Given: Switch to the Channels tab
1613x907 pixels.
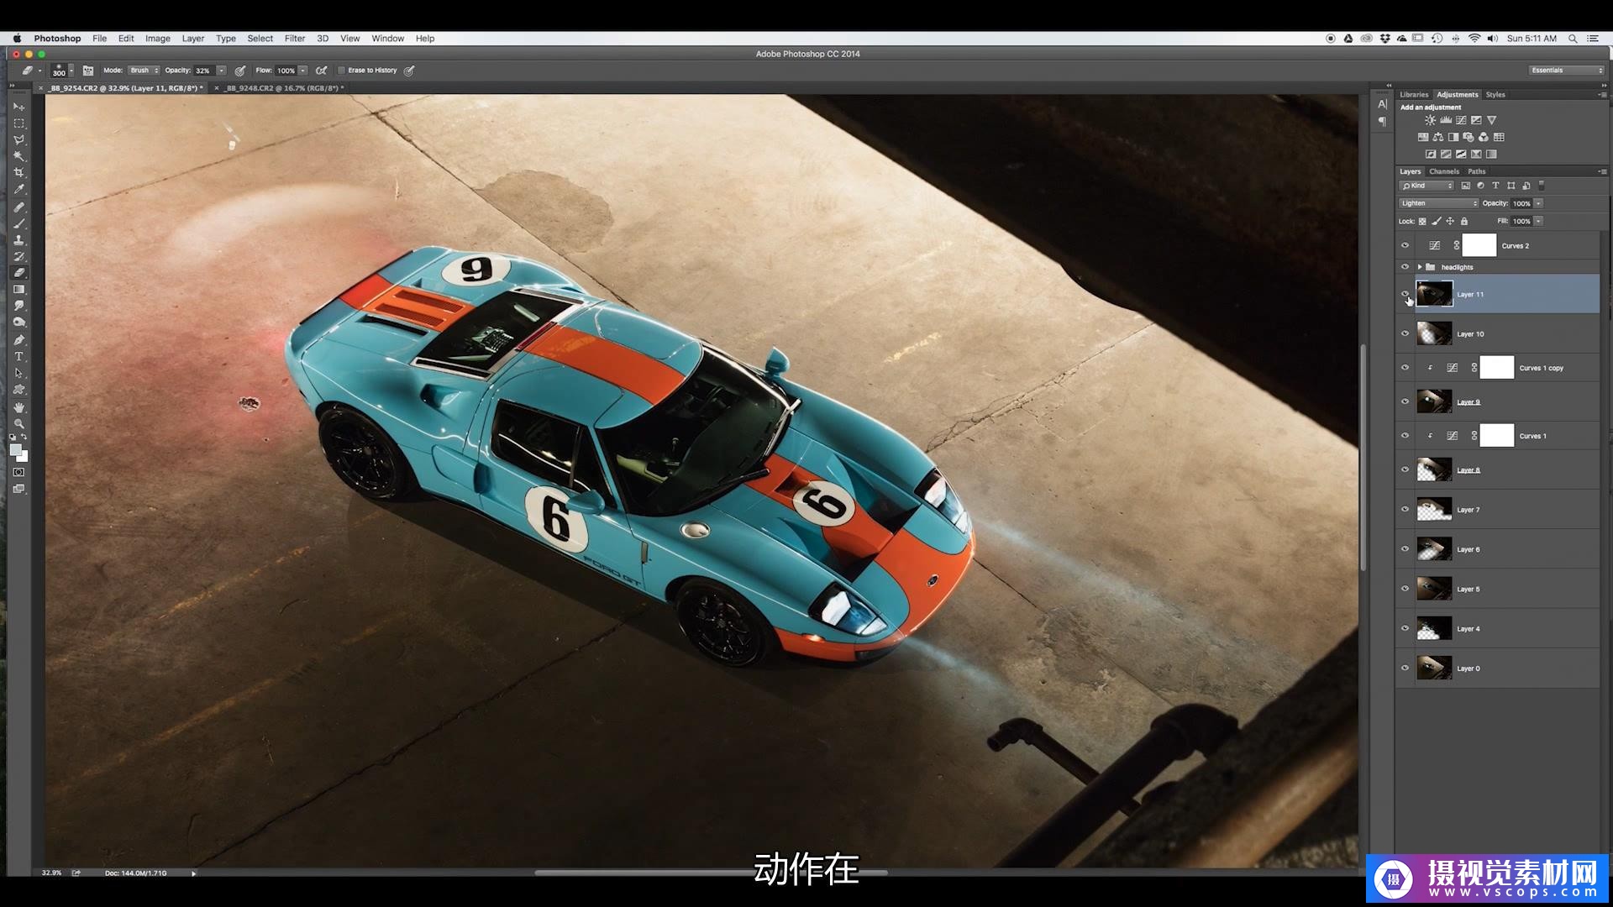Looking at the screenshot, I should coord(1444,171).
